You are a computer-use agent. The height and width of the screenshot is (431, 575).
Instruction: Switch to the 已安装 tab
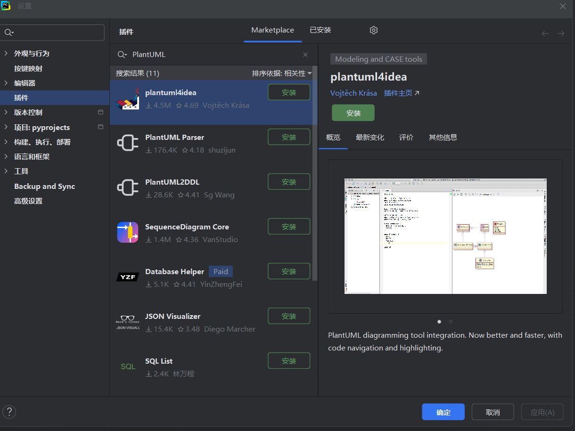pyautogui.click(x=320, y=30)
